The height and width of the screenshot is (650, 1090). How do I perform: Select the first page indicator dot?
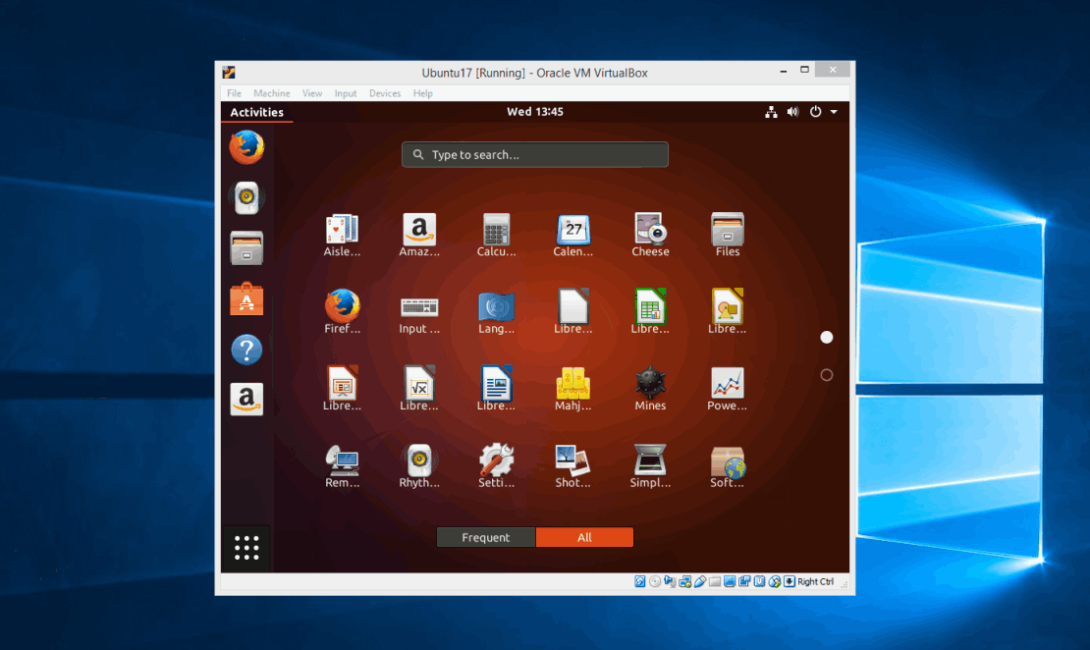click(827, 337)
